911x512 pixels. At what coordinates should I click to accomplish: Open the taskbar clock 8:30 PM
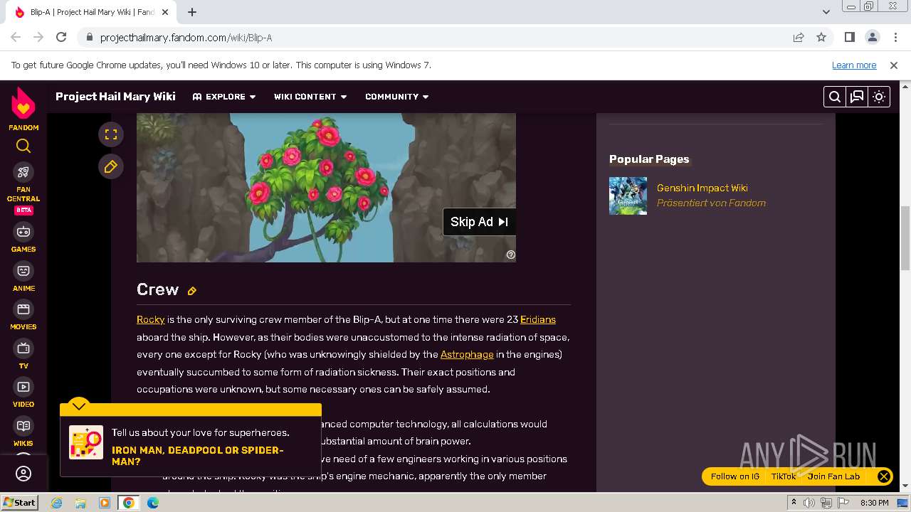click(874, 503)
